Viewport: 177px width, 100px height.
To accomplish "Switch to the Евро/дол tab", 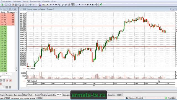I will 66,95.
